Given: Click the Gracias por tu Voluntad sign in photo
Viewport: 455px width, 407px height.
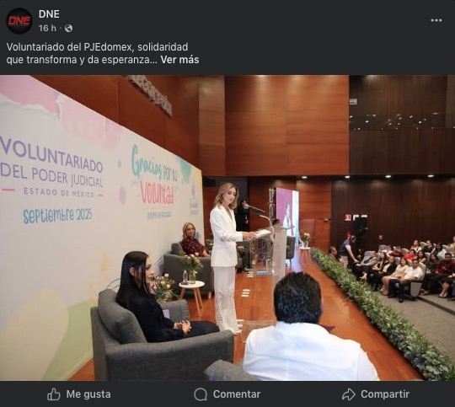Looking at the screenshot, I should (x=154, y=181).
